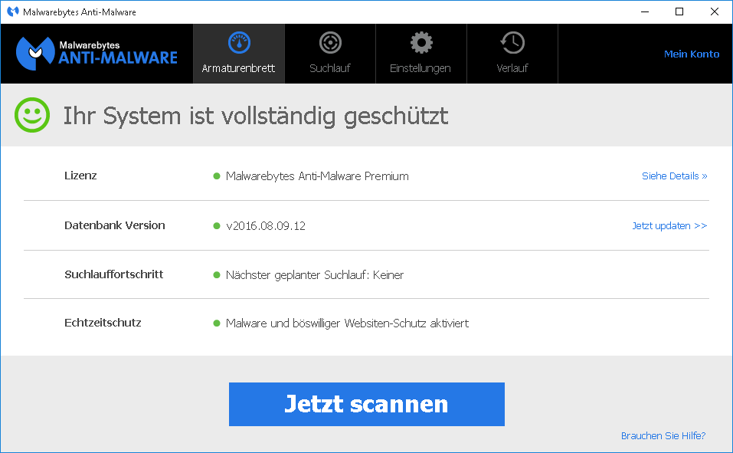Click the green status dot beside Lizenz
Image resolution: width=733 pixels, height=453 pixels.
coord(217,176)
